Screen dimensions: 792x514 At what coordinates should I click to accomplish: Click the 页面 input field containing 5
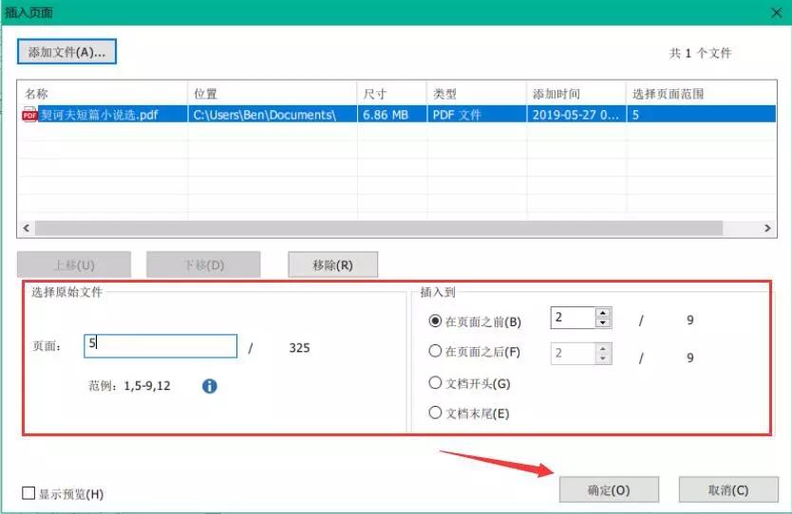tap(160, 346)
